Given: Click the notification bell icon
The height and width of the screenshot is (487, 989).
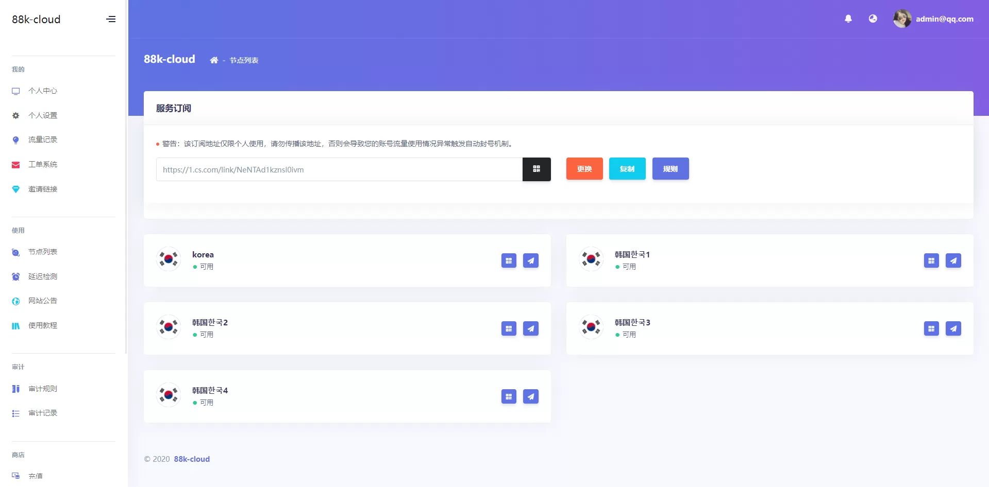Looking at the screenshot, I should click(x=848, y=19).
